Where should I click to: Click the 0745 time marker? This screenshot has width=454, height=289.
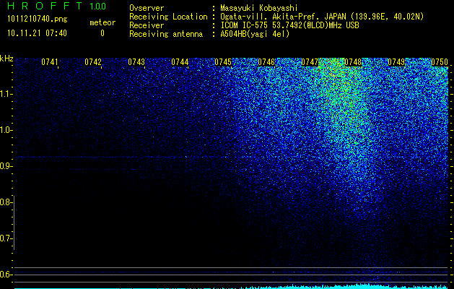point(223,62)
